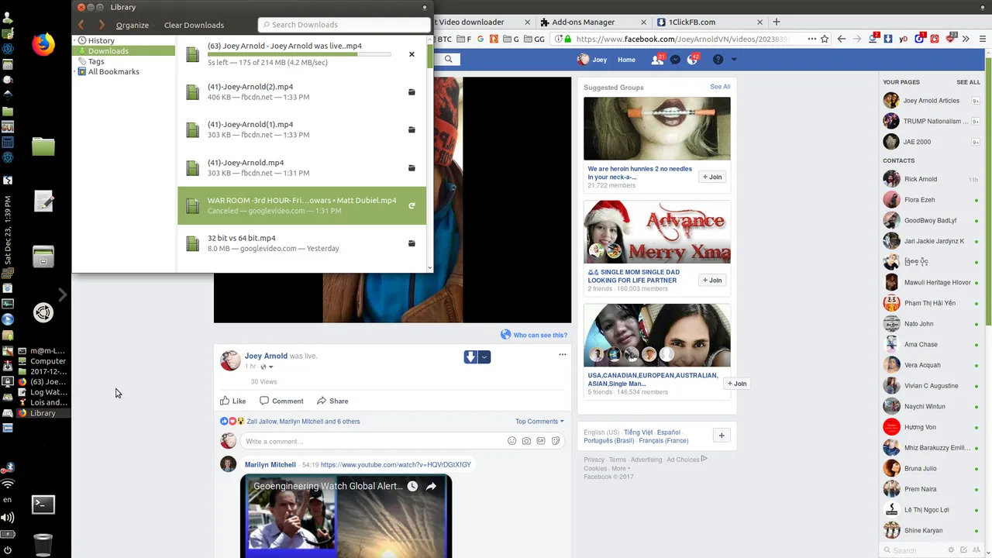
Task: Click the blue download arrow extension icon
Action: pos(888,39)
